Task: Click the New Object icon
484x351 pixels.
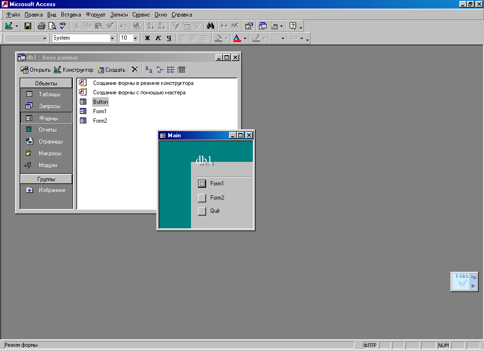Action: tap(274, 26)
